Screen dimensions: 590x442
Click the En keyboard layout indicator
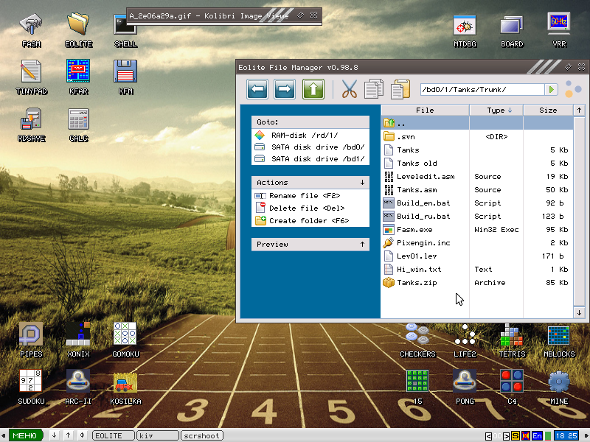536,435
